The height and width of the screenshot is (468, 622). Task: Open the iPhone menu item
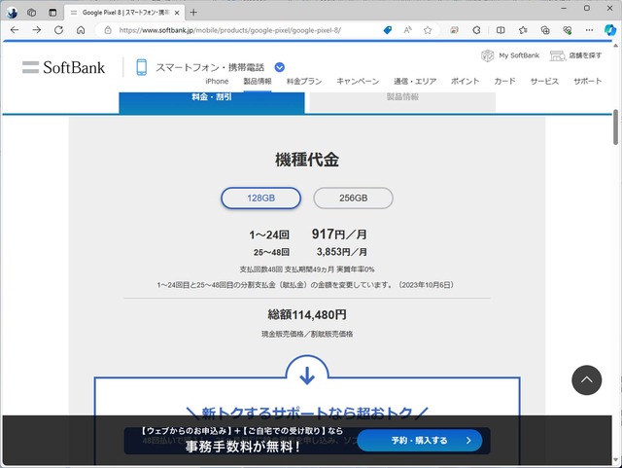coord(217,81)
